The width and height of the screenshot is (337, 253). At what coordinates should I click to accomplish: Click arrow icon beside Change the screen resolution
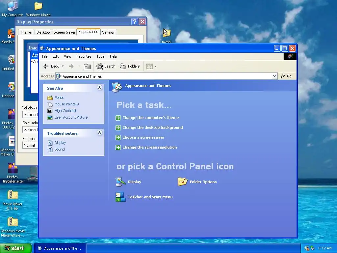coord(118,148)
